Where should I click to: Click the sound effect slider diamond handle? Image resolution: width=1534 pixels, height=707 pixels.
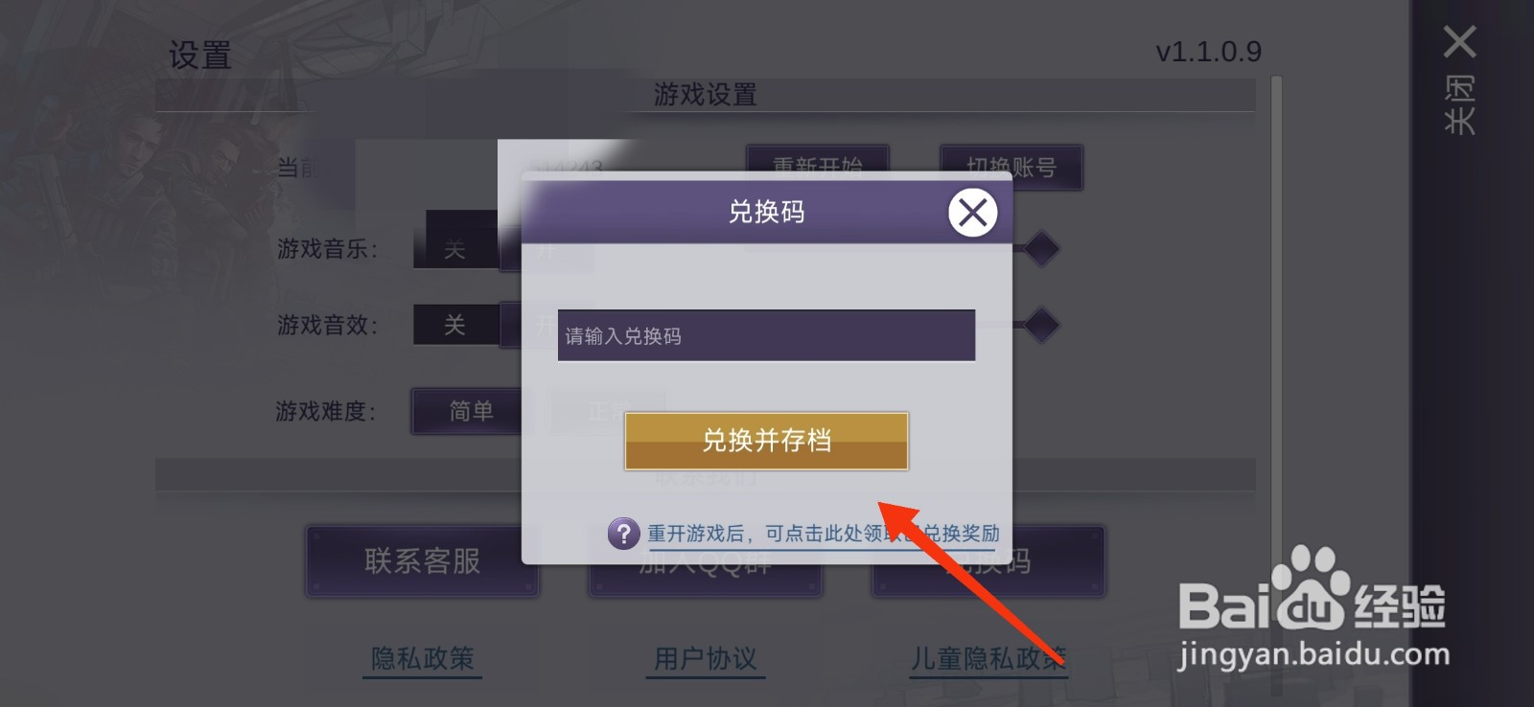tap(1041, 325)
